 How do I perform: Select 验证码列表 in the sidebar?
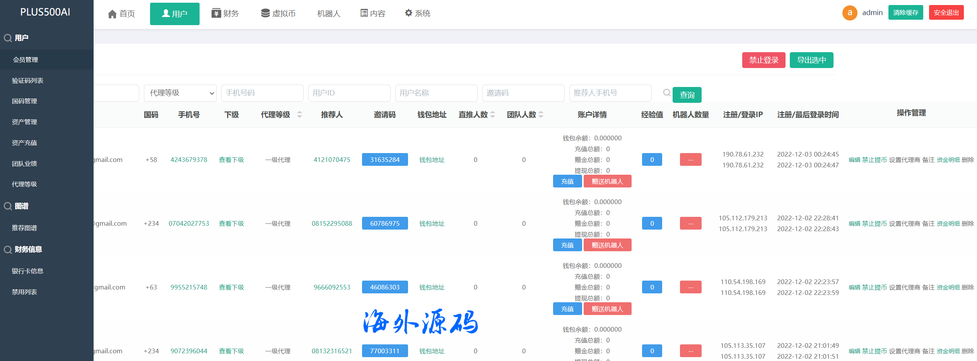pyautogui.click(x=27, y=80)
